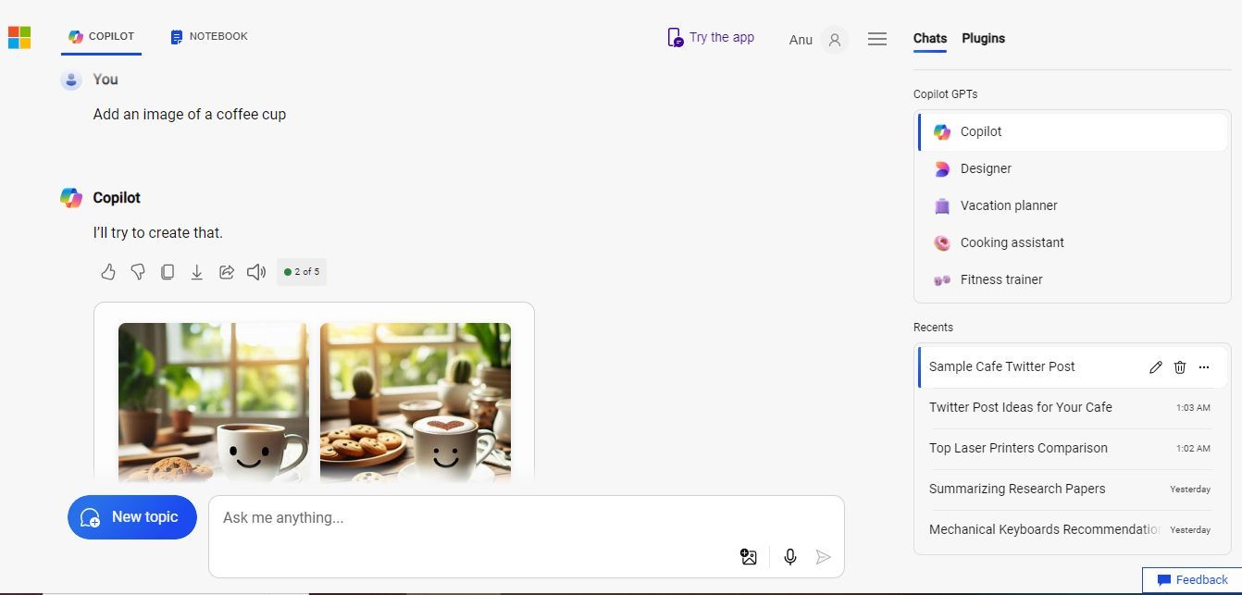Open Anu's account profile avatar

click(835, 40)
